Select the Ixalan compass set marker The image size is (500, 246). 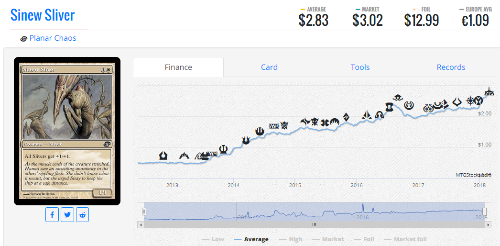[x=471, y=101]
